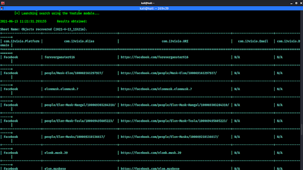Viewport: 303px width, 170px height.
Task: Click Email N/A cell in foreverganster616 row
Action: pyautogui.click(x=237, y=57)
